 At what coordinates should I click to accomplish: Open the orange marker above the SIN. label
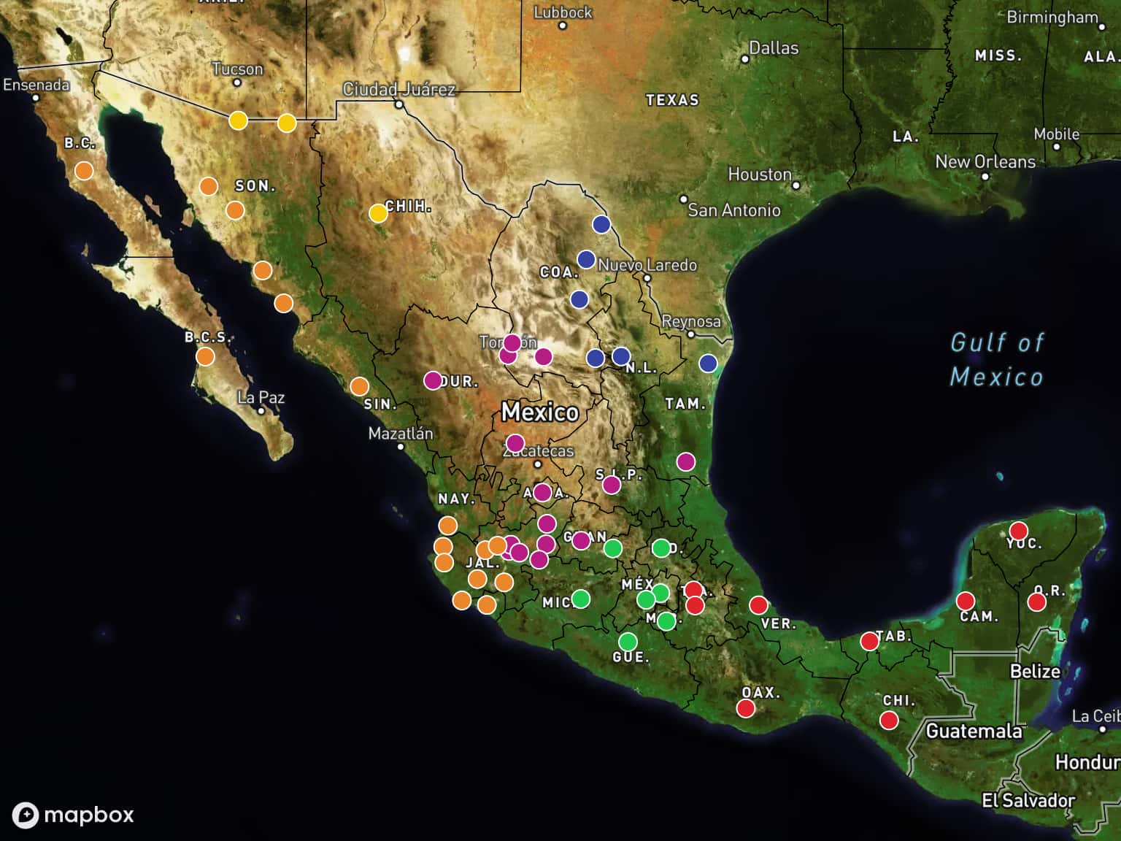359,386
